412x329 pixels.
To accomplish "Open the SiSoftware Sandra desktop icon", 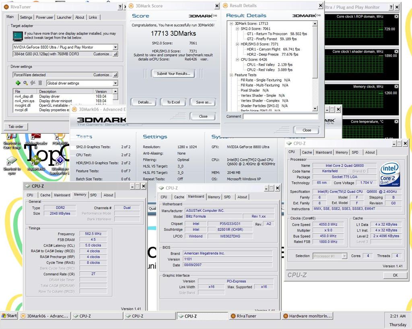I will [60, 165].
